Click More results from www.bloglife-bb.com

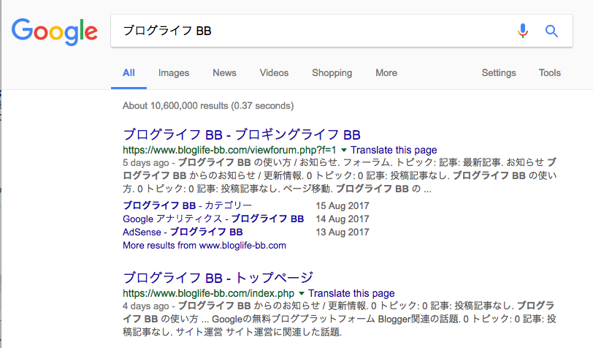coord(204,245)
